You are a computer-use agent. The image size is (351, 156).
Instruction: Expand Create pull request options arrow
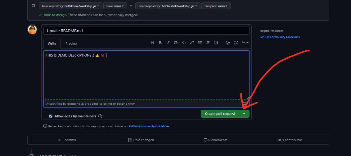244,114
